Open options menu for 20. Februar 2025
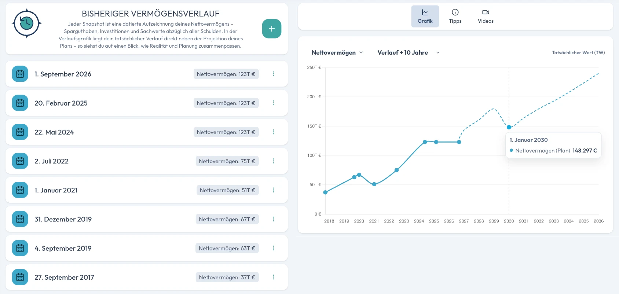This screenshot has width=619, height=294. (273, 103)
